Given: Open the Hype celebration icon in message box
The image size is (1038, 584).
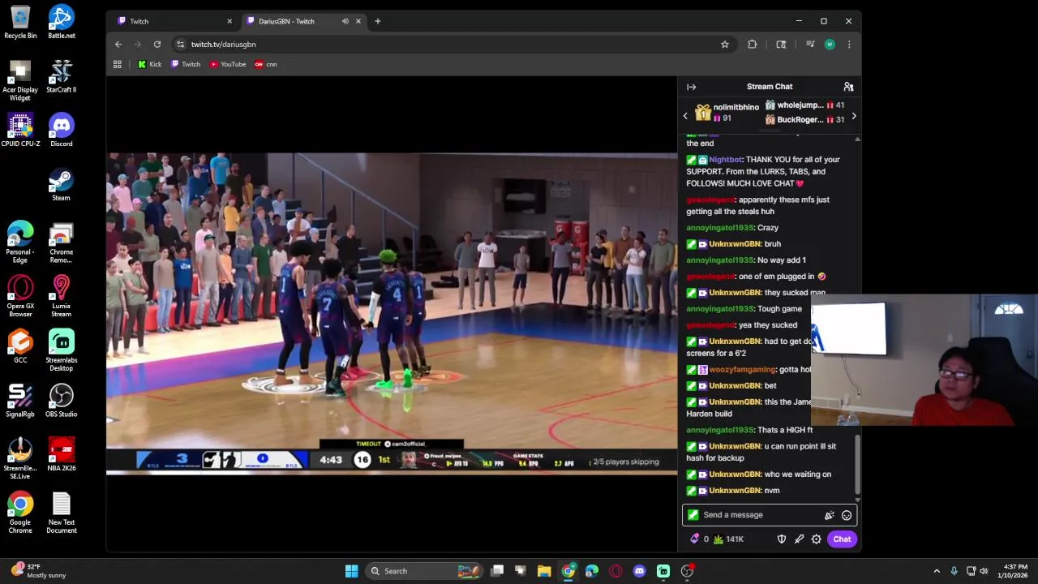Looking at the screenshot, I should click(829, 515).
